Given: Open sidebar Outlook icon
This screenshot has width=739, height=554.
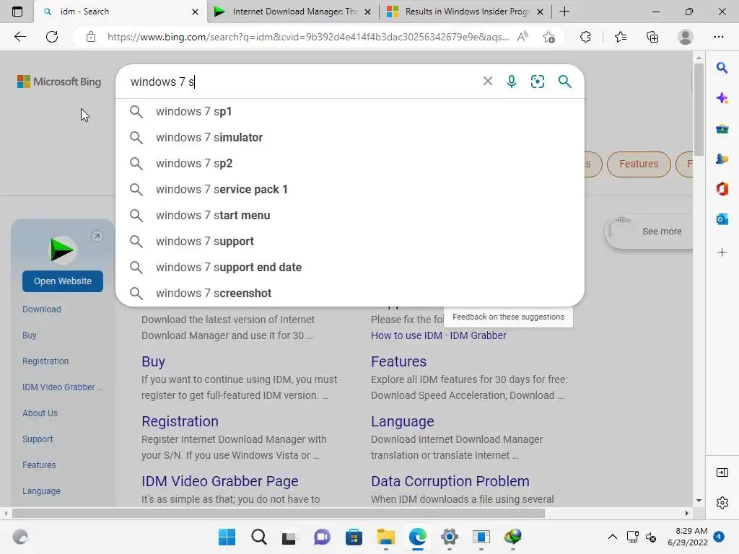Looking at the screenshot, I should tap(722, 219).
